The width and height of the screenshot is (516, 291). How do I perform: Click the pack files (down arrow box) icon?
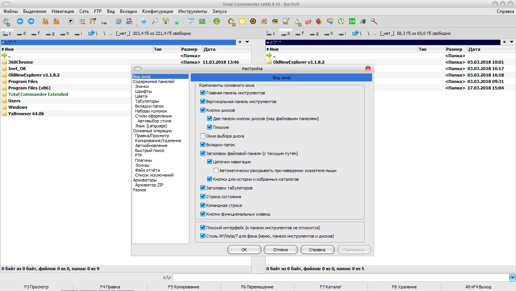coord(45,21)
